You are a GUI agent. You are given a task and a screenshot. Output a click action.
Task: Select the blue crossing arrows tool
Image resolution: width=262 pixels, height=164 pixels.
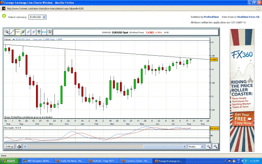[x=28, y=32]
